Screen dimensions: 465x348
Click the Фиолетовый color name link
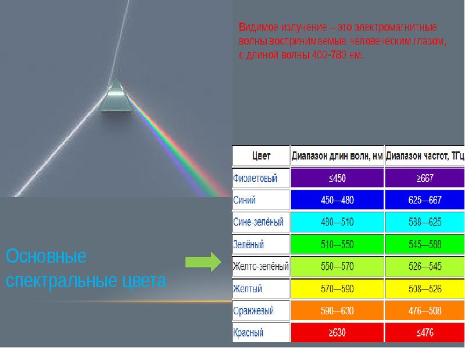coord(255,179)
